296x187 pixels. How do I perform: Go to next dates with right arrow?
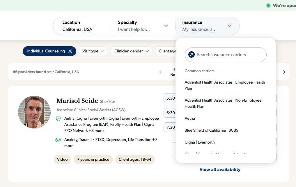(284, 72)
